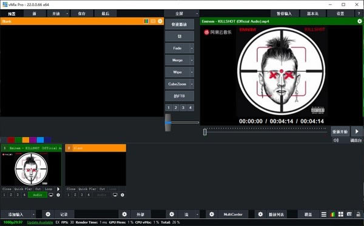Toggle overlay 1 below the transition buttons

pos(169,108)
